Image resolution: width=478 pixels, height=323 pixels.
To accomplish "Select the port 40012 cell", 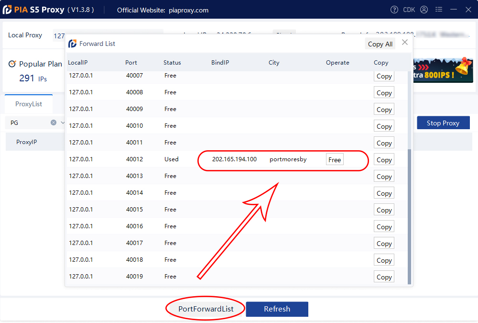I will tap(134, 159).
